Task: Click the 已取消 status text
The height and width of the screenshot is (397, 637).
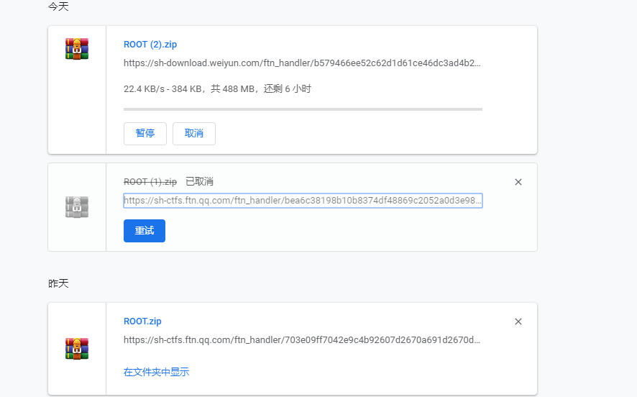Action: (199, 182)
